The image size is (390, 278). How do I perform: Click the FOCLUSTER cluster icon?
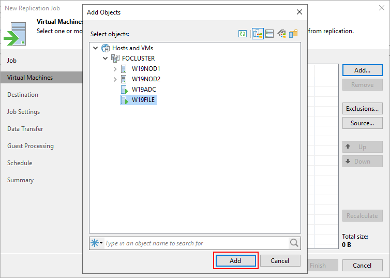click(115, 58)
